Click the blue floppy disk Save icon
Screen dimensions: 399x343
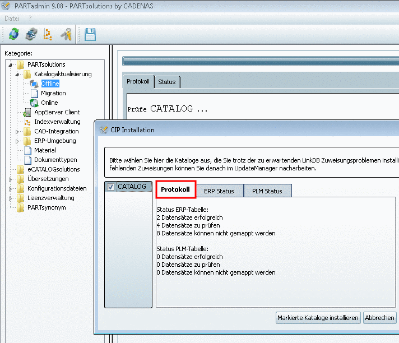tap(90, 34)
